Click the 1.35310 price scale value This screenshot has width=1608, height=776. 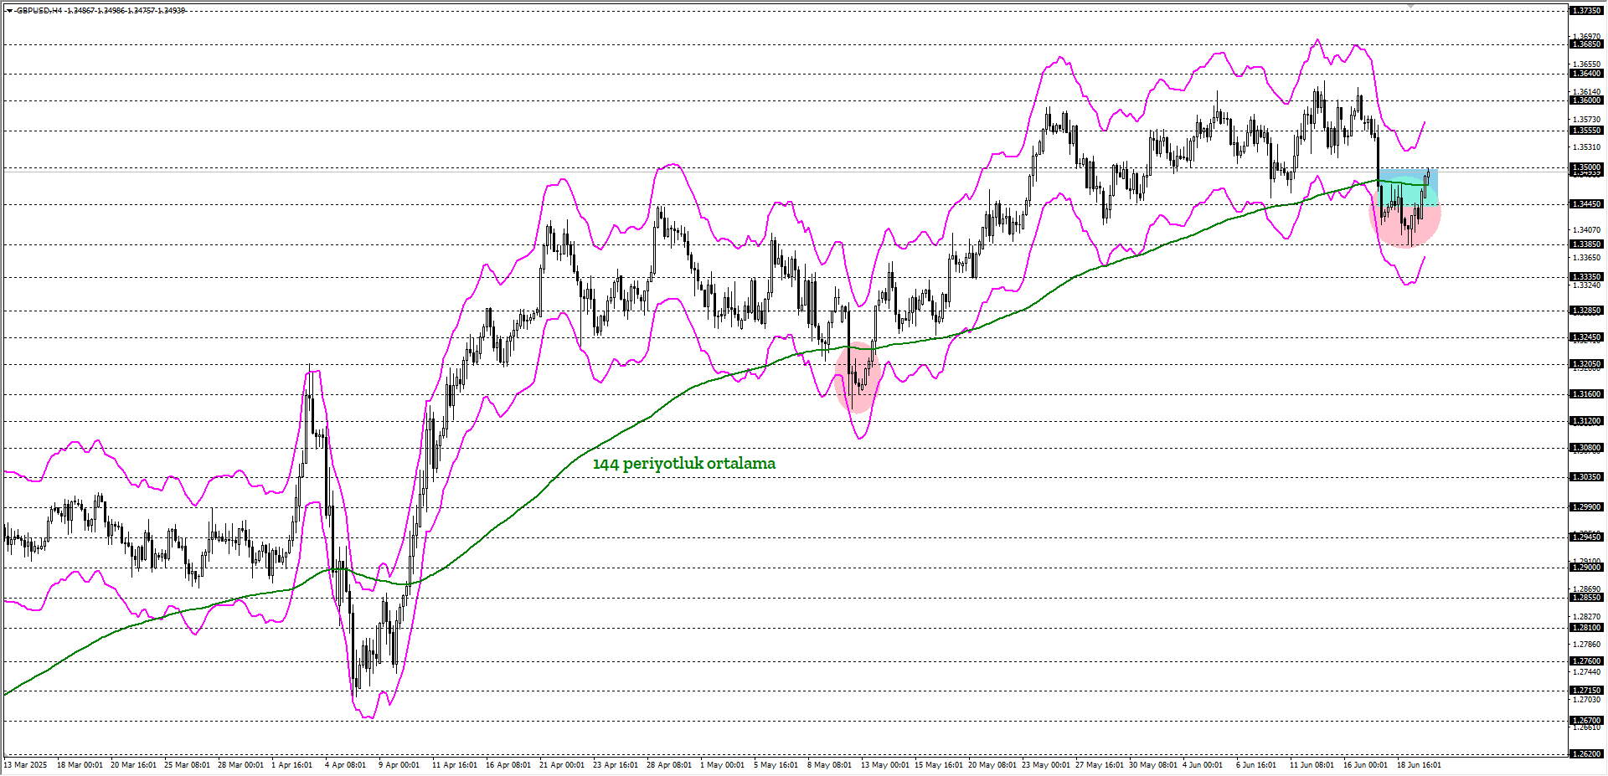pos(1586,147)
